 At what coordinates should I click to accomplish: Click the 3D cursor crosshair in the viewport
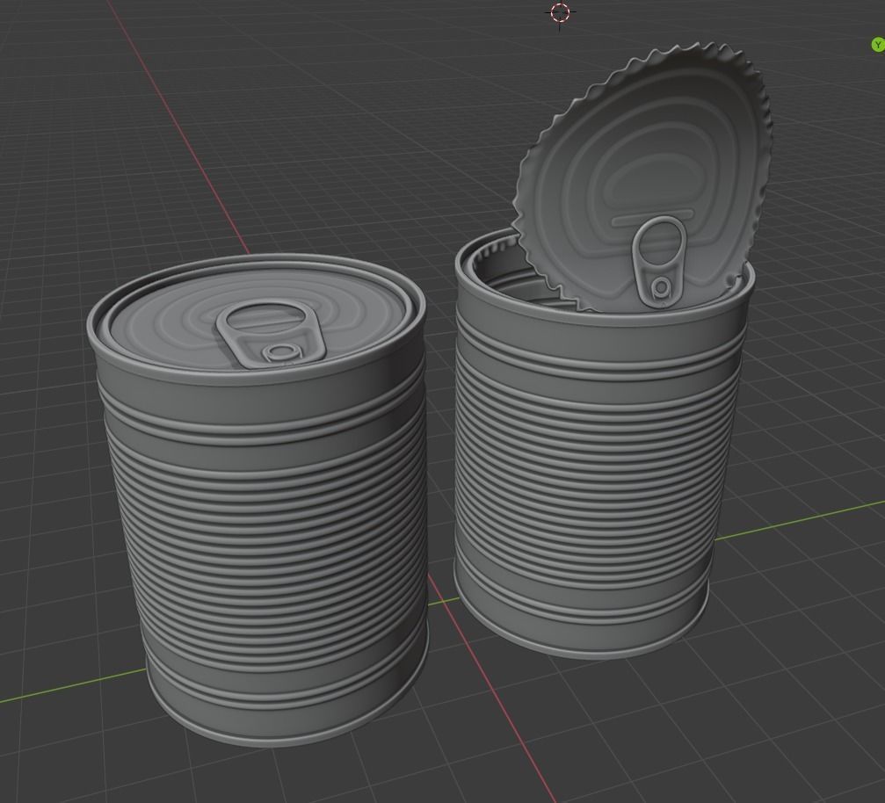click(560, 12)
